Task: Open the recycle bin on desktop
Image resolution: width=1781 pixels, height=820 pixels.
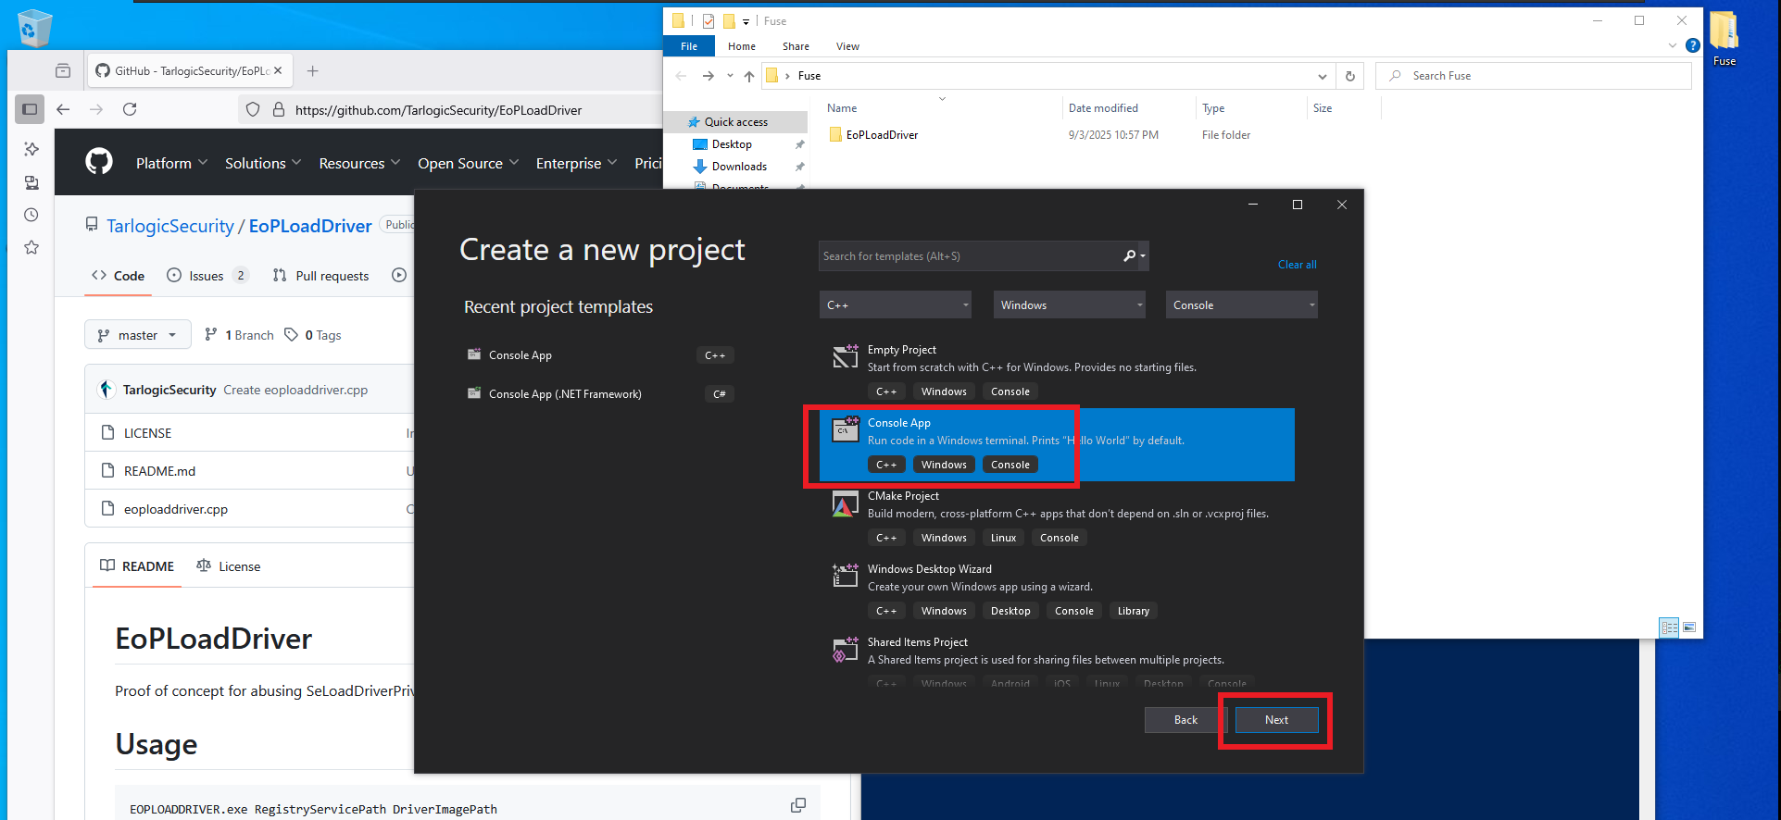Action: tap(34, 28)
